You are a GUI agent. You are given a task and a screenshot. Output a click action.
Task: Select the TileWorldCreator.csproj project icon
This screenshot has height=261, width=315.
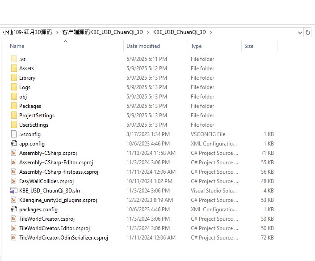coord(13,219)
